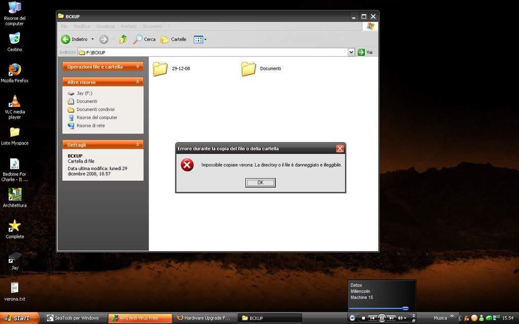Skip to the next track
Screen dimensions: 519x324
tap(392, 318)
